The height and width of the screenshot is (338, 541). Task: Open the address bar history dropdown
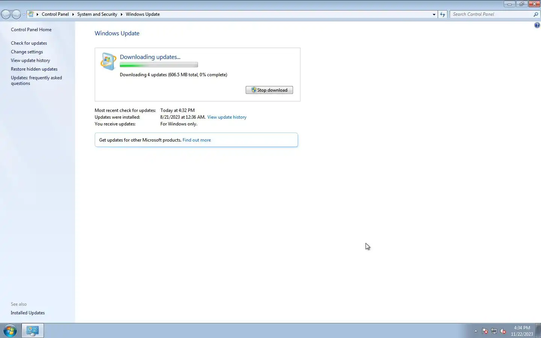click(434, 14)
